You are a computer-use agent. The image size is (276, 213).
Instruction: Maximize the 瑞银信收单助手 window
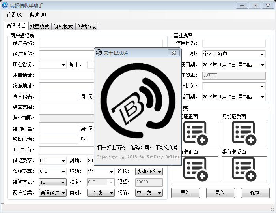pyautogui.click(x=255, y=6)
